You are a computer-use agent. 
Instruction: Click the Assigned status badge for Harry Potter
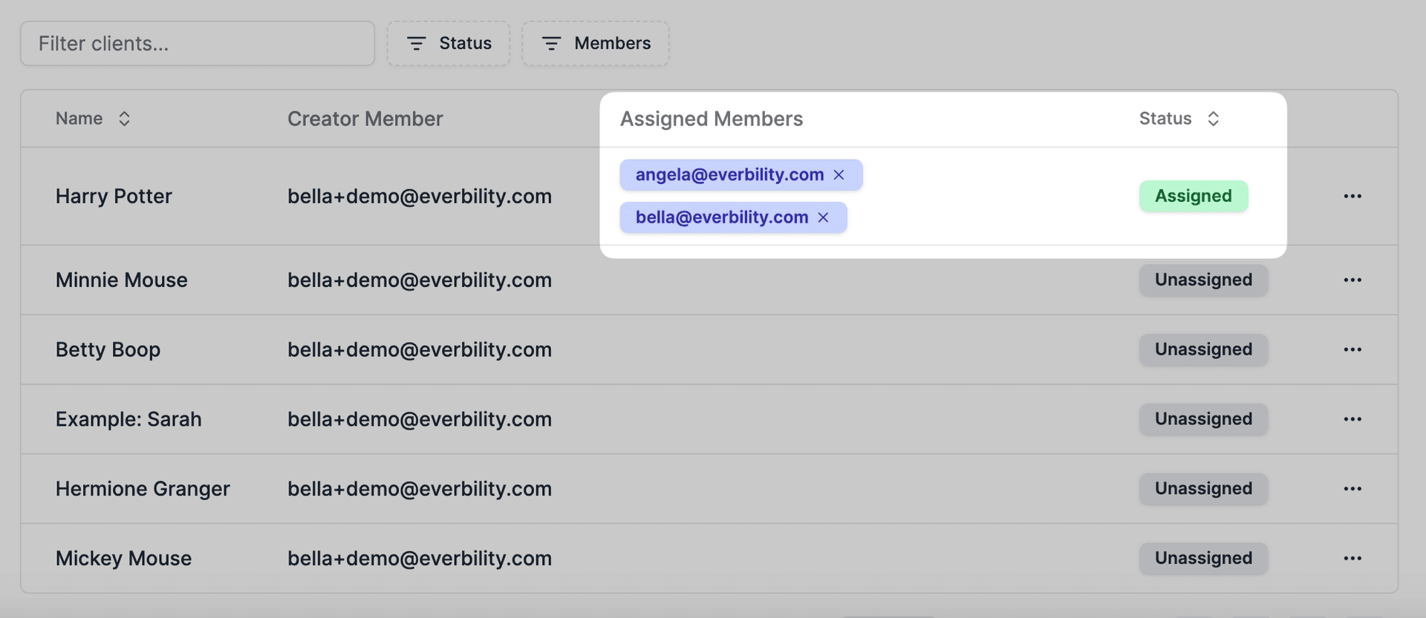pyautogui.click(x=1194, y=196)
